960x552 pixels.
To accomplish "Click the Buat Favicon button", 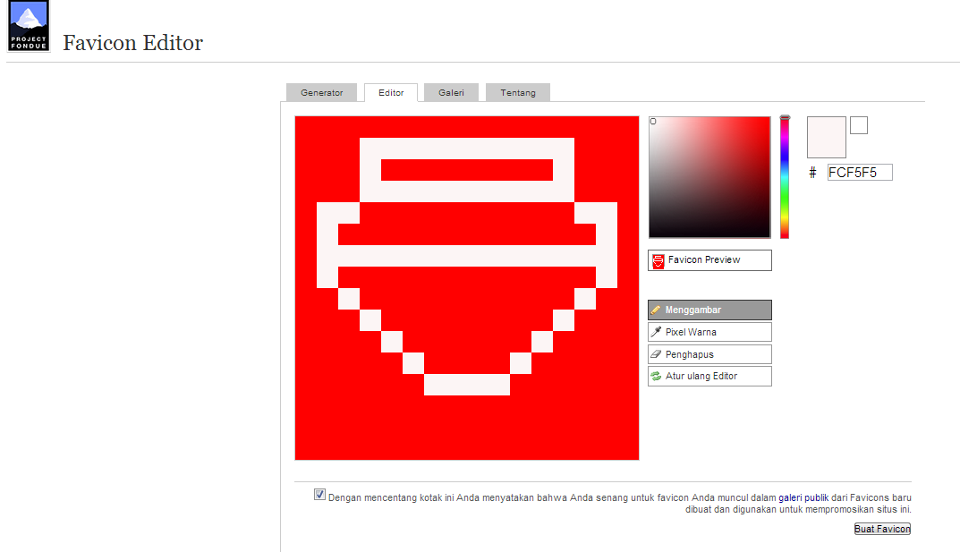I will (882, 529).
